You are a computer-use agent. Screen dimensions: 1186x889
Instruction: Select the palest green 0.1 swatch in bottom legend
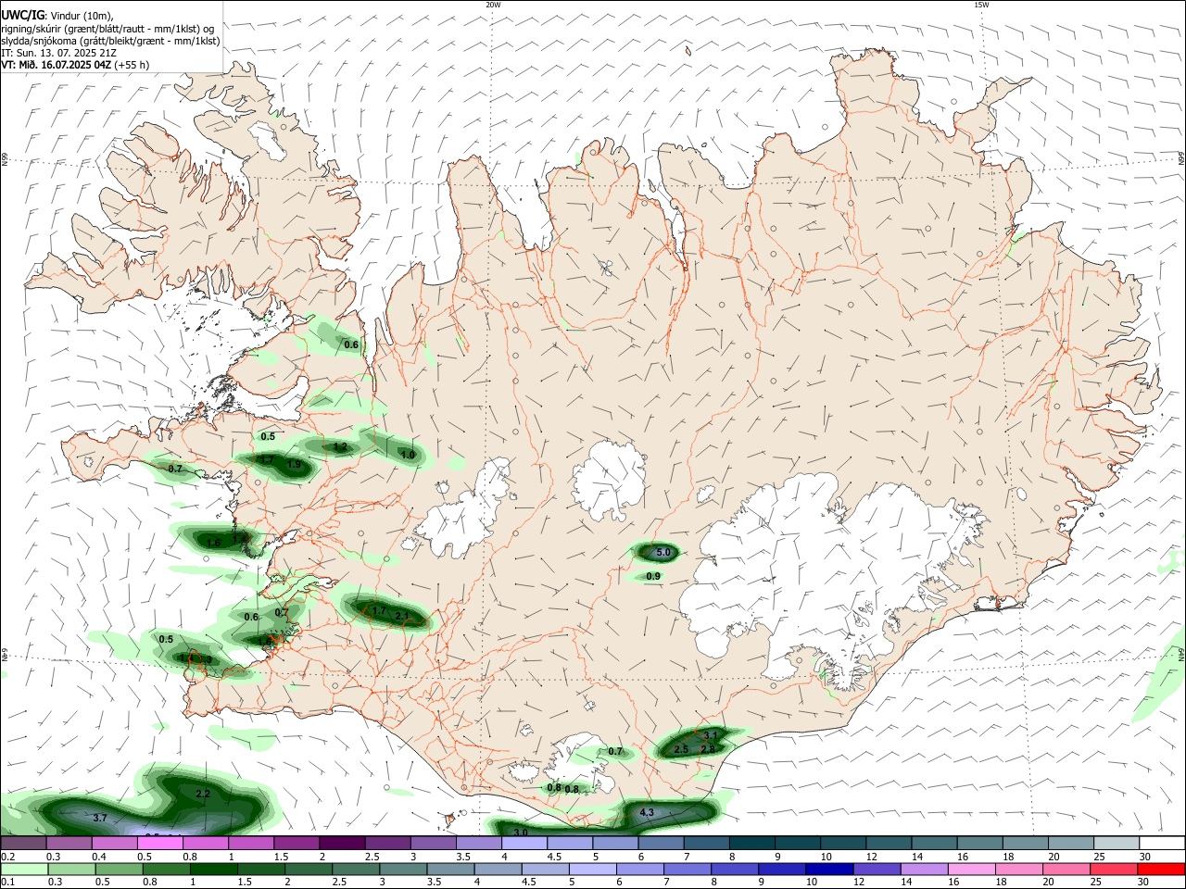pyautogui.click(x=23, y=870)
